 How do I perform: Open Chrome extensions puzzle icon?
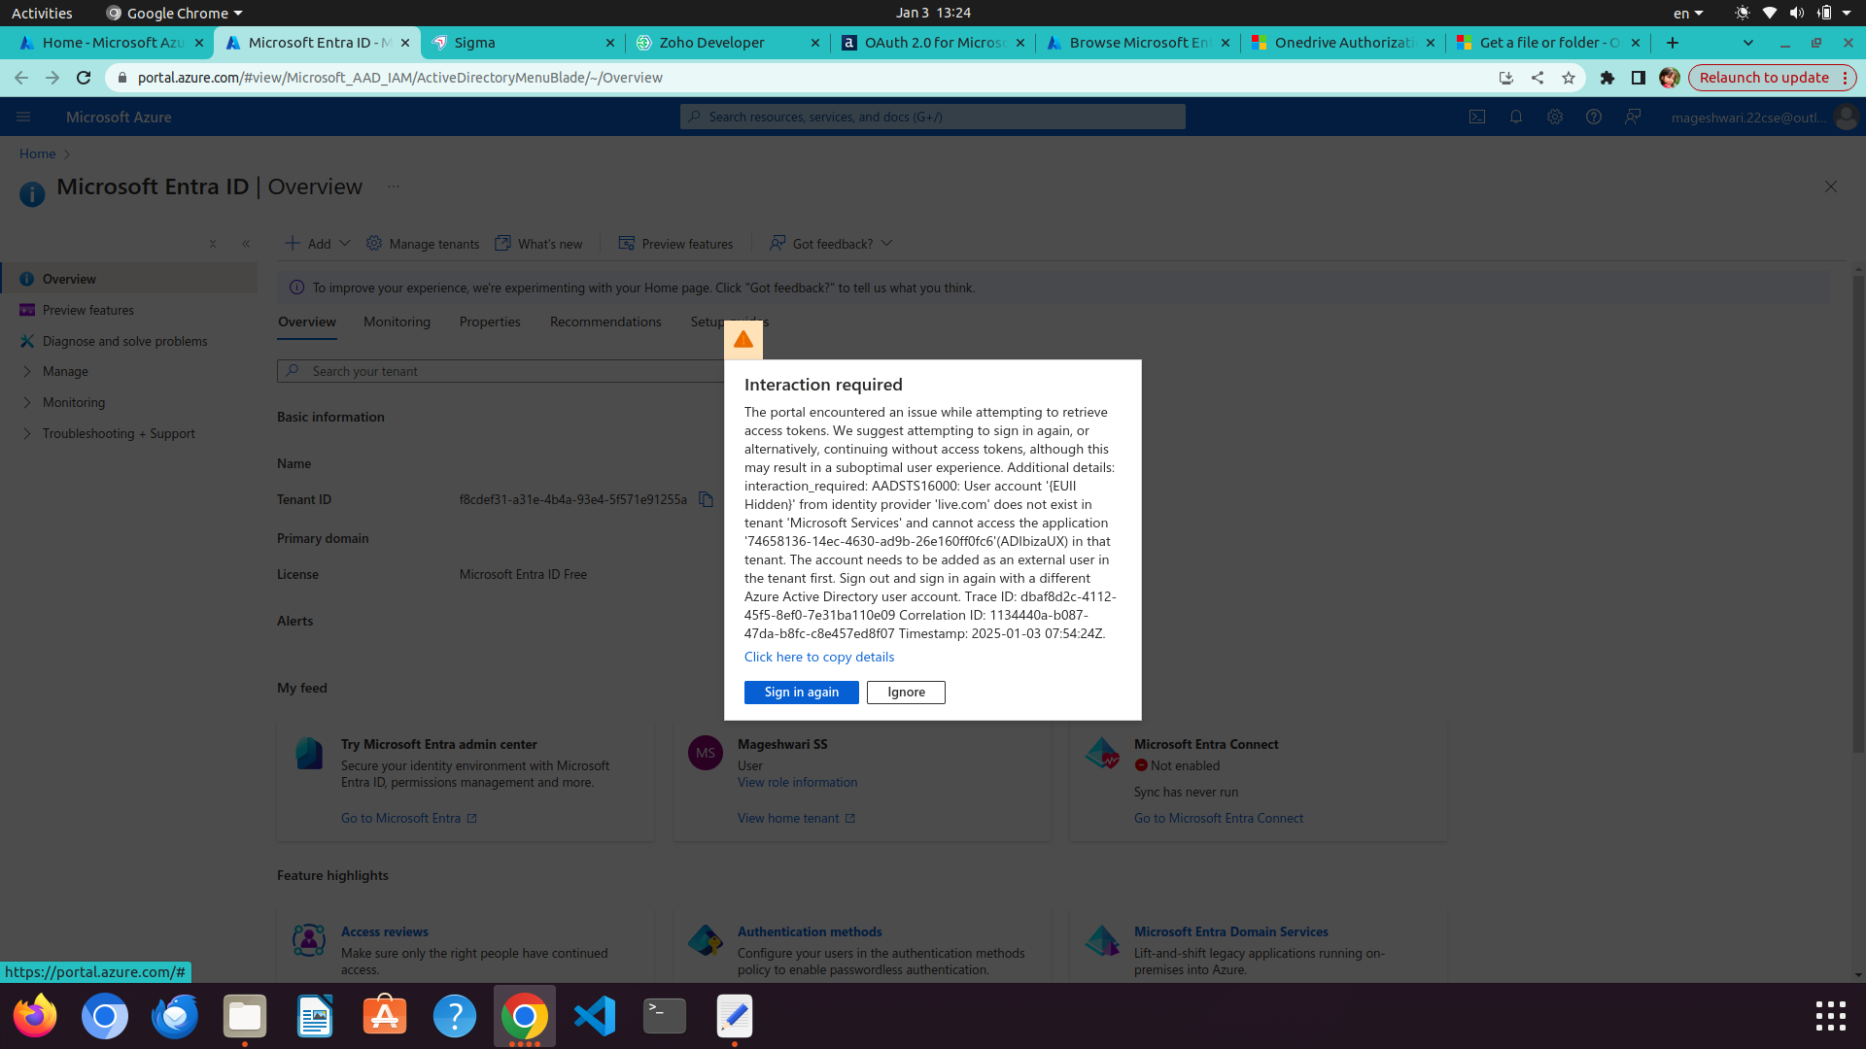[1607, 78]
